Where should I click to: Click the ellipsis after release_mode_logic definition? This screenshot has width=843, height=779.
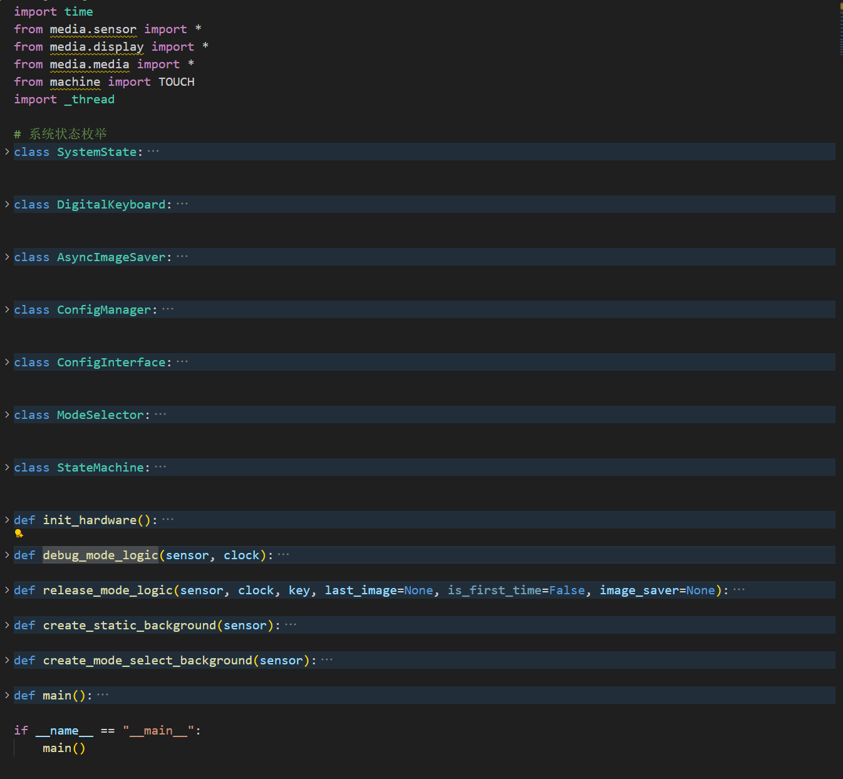(x=739, y=590)
